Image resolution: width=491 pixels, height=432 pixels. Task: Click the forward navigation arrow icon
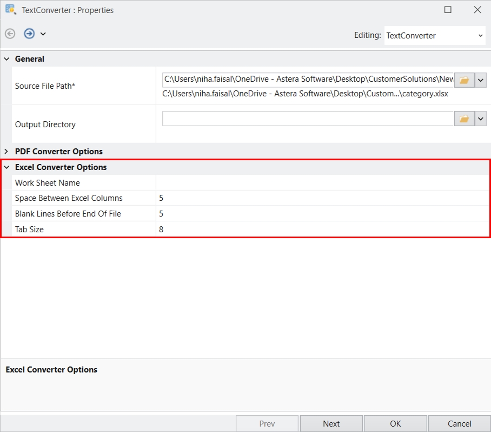(29, 34)
